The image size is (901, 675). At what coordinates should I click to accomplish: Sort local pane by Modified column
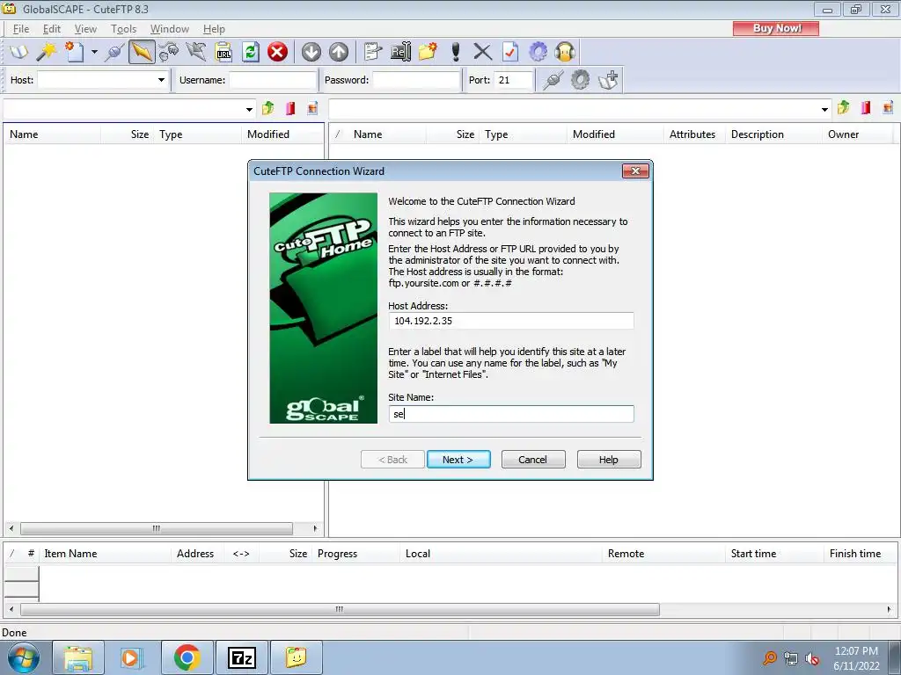point(282,134)
